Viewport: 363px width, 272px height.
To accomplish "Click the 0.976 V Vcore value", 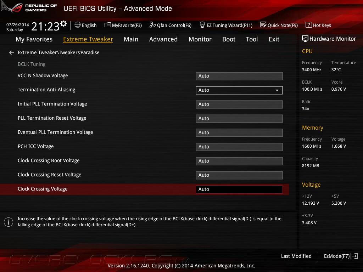I will [339, 89].
